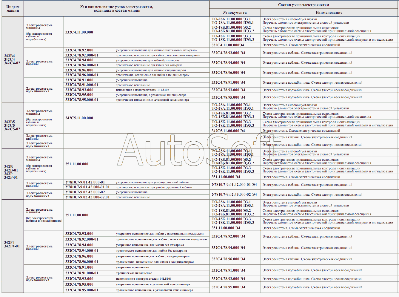Click the 'Состав узлов электросистем' header
The width and height of the screenshot is (399, 297).
coord(304,5)
